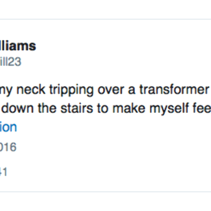Image resolution: width=211 pixels, height=211 pixels.
Task: Click the word 'the' before 'stairs'
Action: click(x=47, y=108)
